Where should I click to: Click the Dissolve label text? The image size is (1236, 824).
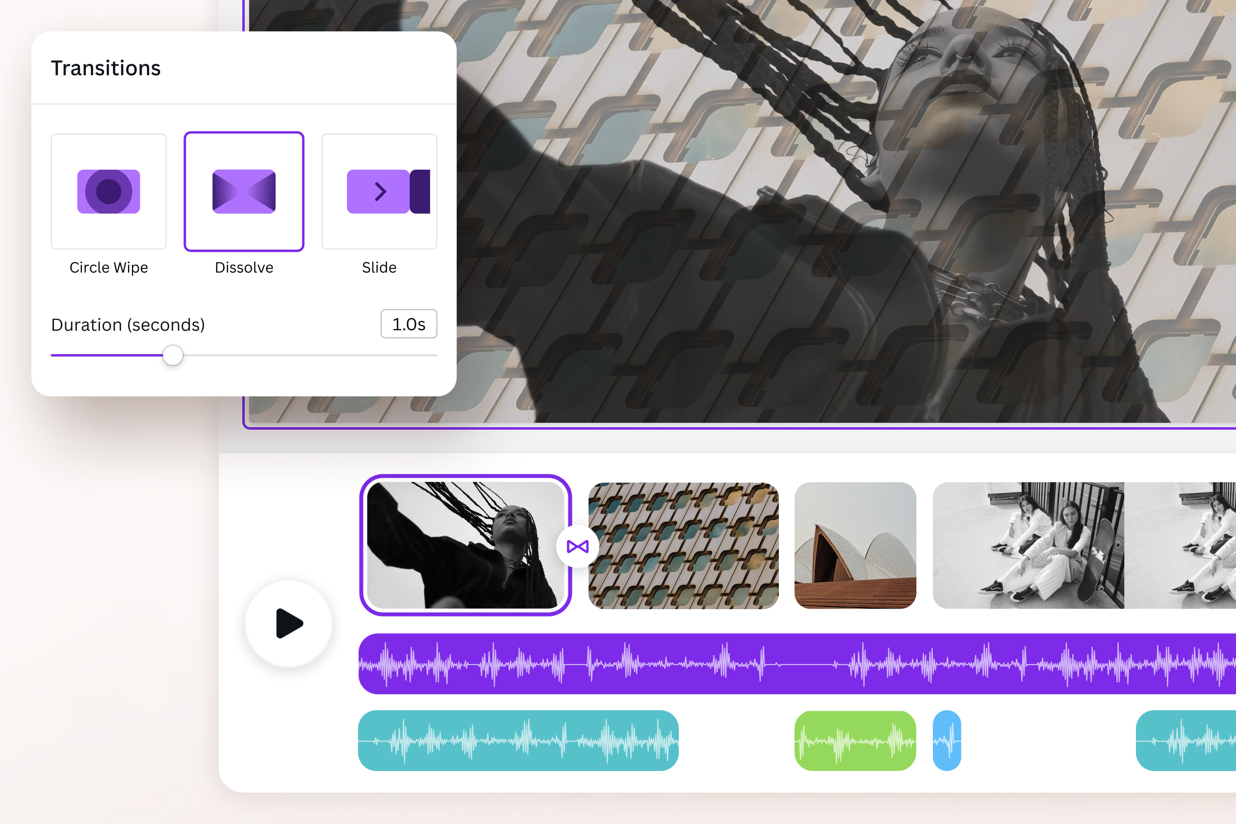[244, 267]
